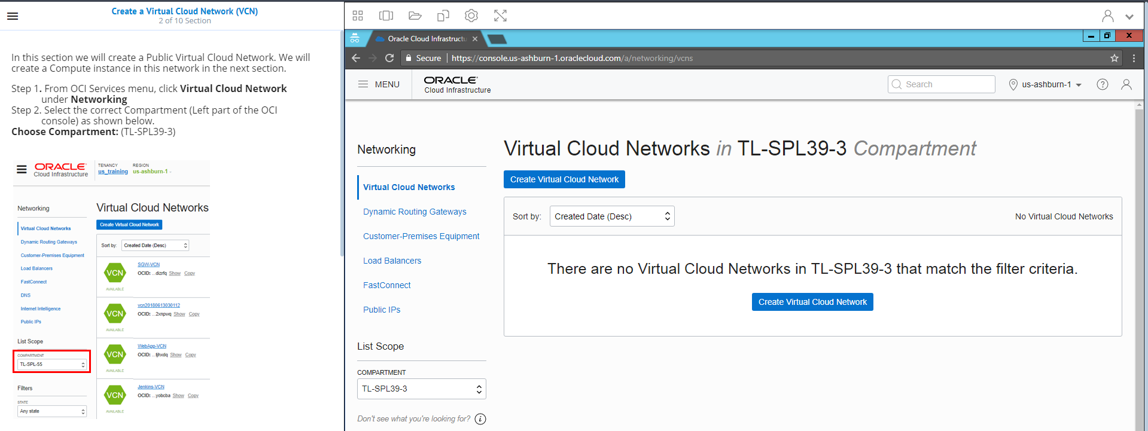The height and width of the screenshot is (431, 1148).
Task: Go forward in the browser
Action: (x=373, y=58)
